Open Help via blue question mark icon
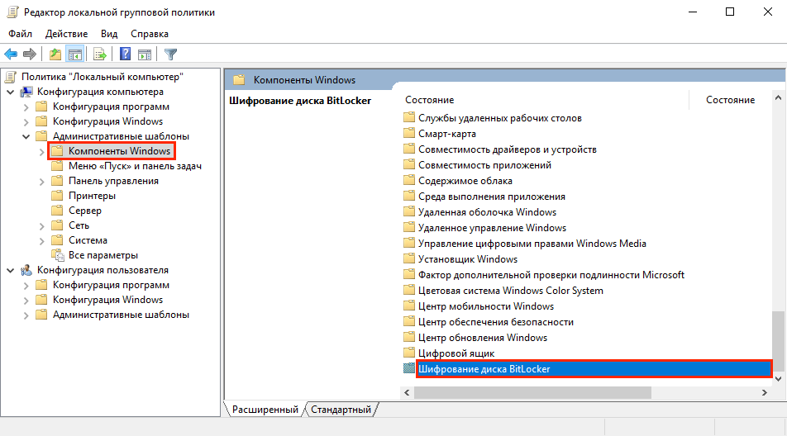Screen dimensions: 787x436 point(125,54)
